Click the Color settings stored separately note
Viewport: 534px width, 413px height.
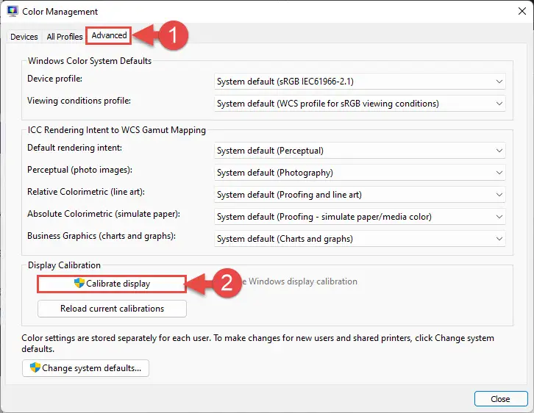click(x=257, y=343)
